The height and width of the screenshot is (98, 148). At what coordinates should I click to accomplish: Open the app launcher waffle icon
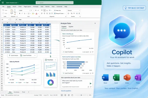[3, 3]
